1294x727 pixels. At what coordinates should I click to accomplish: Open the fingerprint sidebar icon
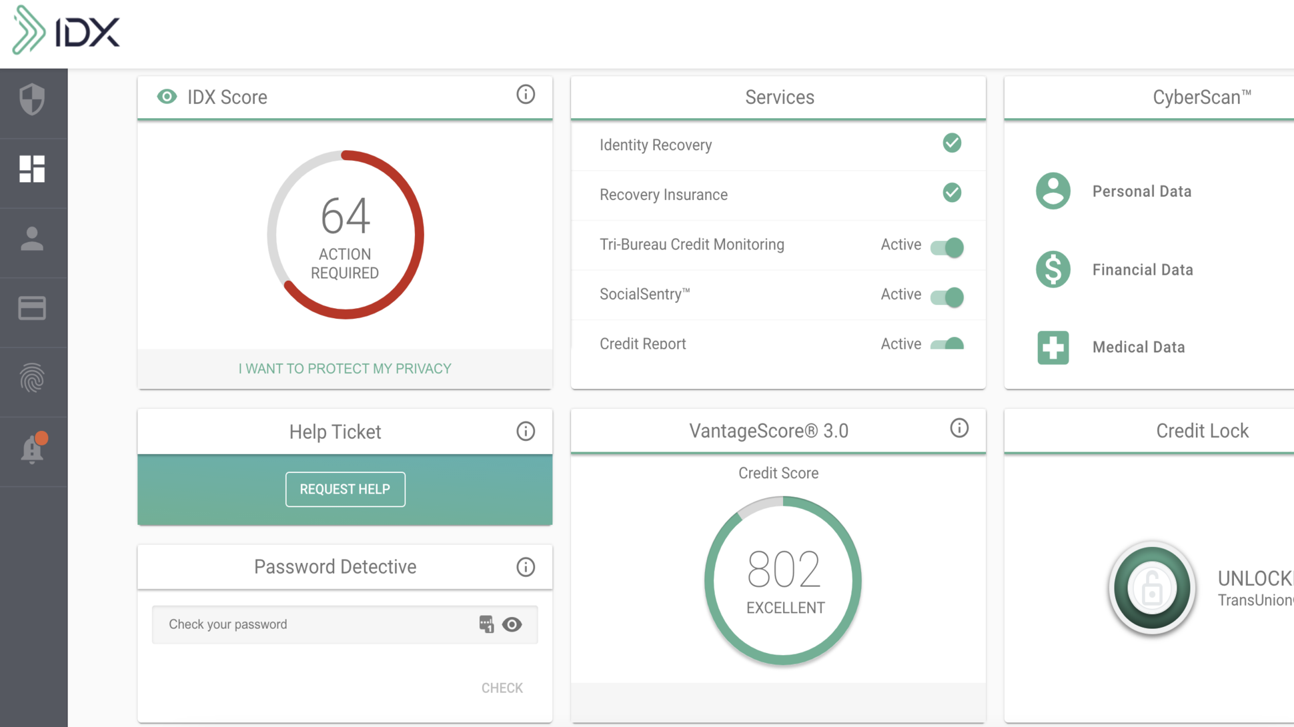click(x=32, y=378)
